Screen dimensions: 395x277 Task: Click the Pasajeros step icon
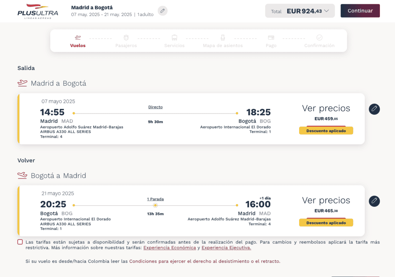coord(126,37)
